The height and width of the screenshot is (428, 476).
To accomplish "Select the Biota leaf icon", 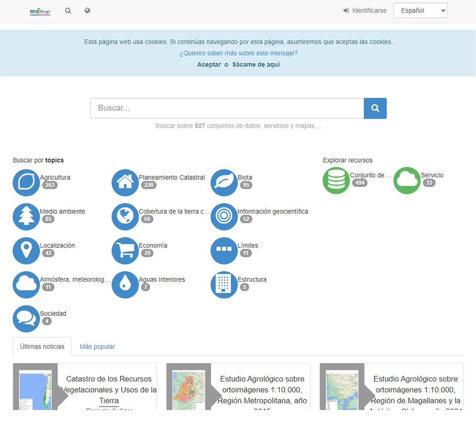I will click(224, 183).
